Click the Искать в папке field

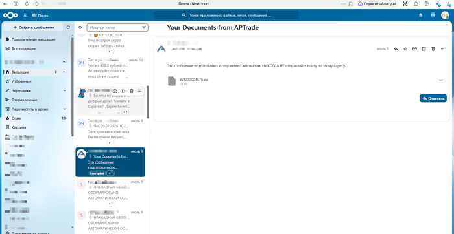(117, 27)
